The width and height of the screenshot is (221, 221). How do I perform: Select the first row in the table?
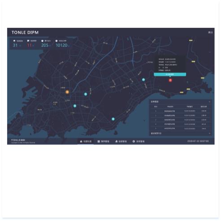coord(181,111)
